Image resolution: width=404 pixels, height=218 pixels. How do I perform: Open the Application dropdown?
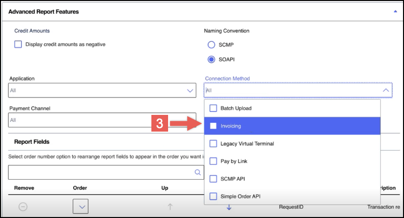tap(190, 91)
